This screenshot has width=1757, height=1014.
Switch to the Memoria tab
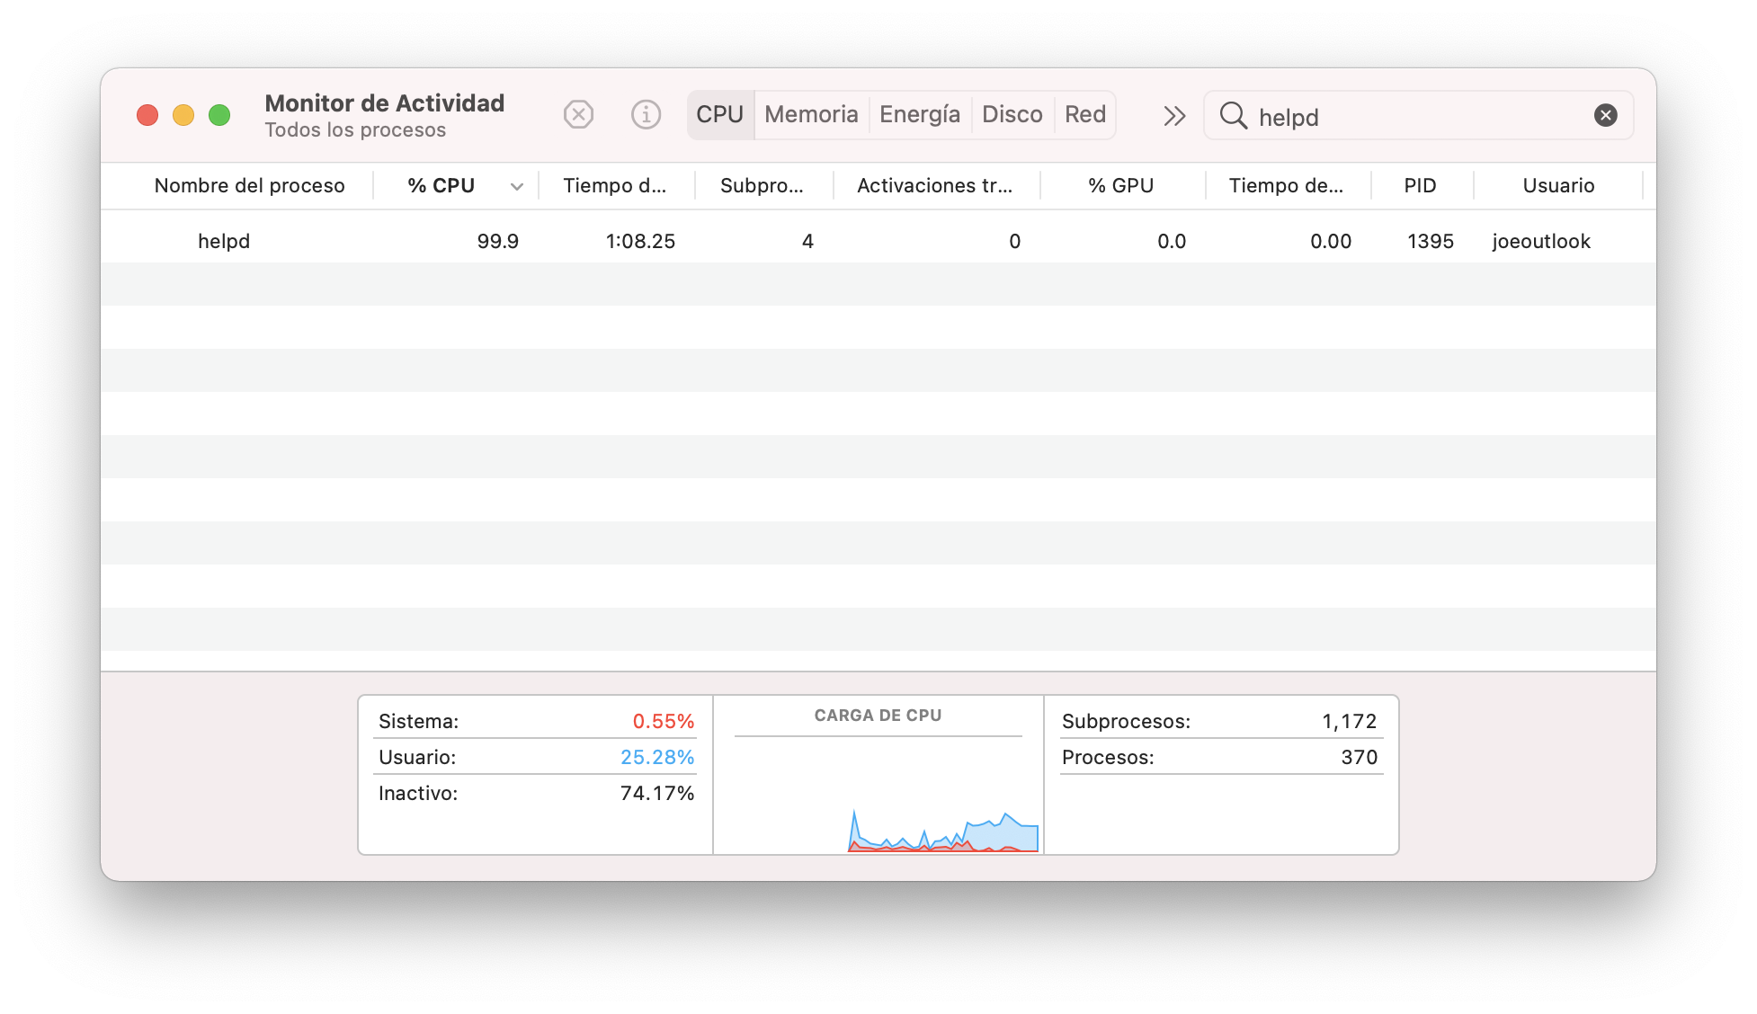811,115
